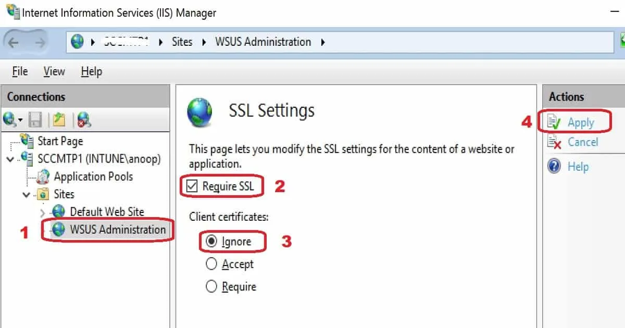625x328 pixels.
Task: Click the Help question mark icon
Action: [554, 167]
